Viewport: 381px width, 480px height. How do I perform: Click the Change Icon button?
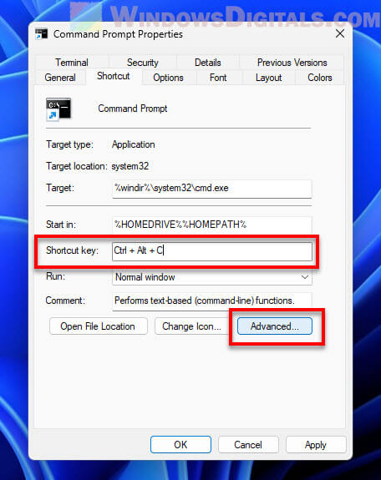[192, 326]
